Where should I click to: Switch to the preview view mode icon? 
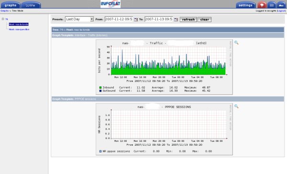point(281,5)
